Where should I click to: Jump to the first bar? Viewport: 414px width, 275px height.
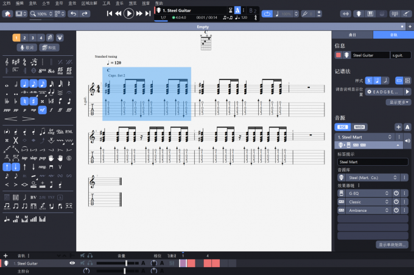(x=109, y=13)
